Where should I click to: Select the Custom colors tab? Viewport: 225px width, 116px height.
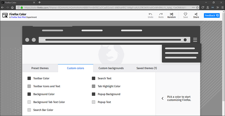pyautogui.click(x=75, y=68)
